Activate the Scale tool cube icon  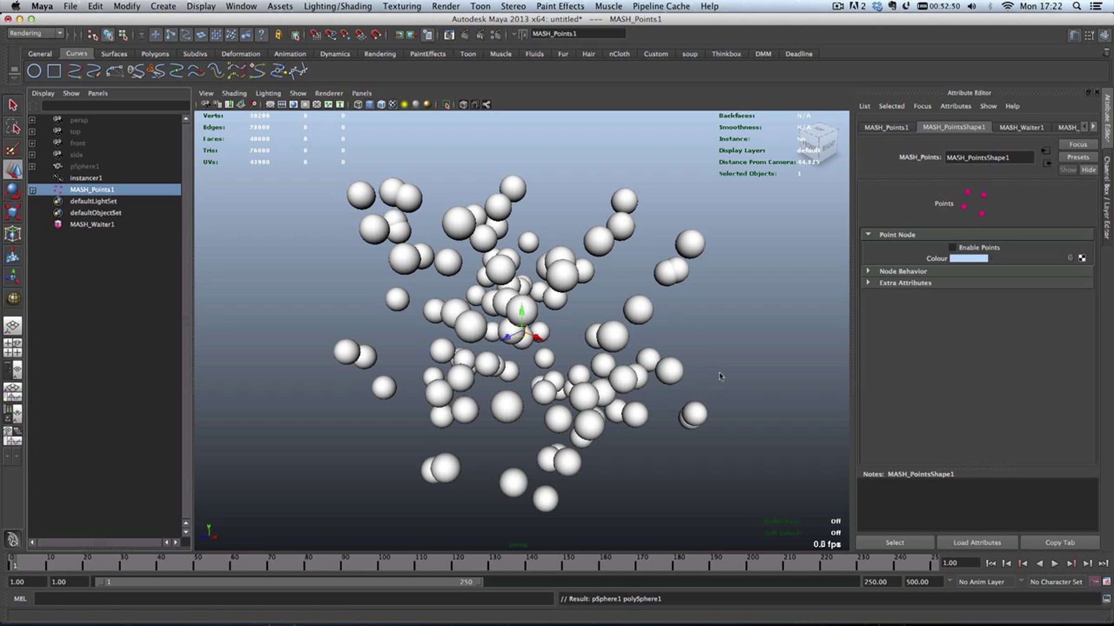coord(13,212)
